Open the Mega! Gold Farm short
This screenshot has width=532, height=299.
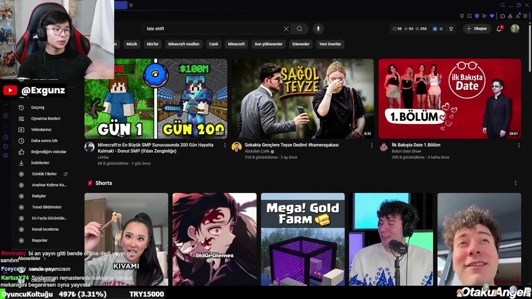pos(303,239)
